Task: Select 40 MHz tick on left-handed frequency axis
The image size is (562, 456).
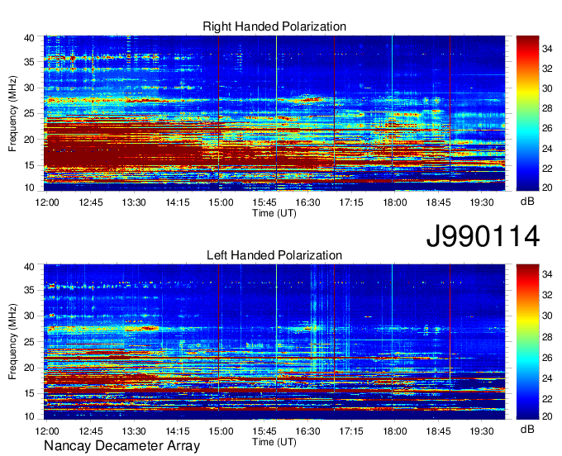Action: [29, 267]
